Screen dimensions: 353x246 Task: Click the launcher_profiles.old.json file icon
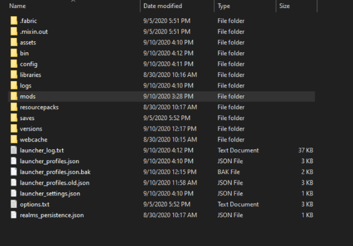14,182
